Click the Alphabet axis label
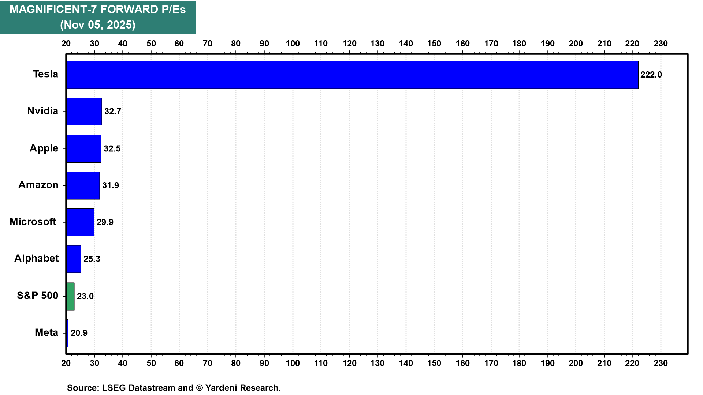703x395 pixels. click(36, 258)
